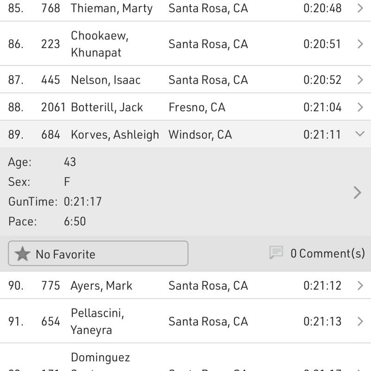Expand Ayers, Mark row chevron
The height and width of the screenshot is (371, 371).
coord(360,286)
